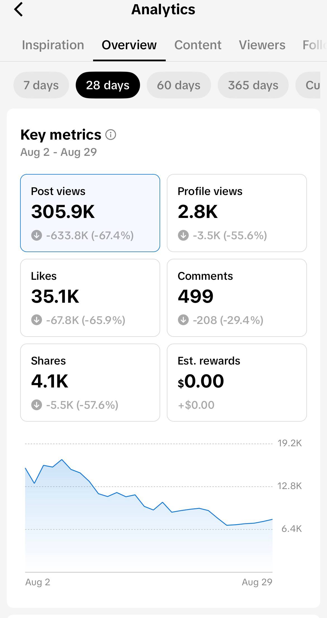Open the partially visible Followers tab

click(315, 45)
